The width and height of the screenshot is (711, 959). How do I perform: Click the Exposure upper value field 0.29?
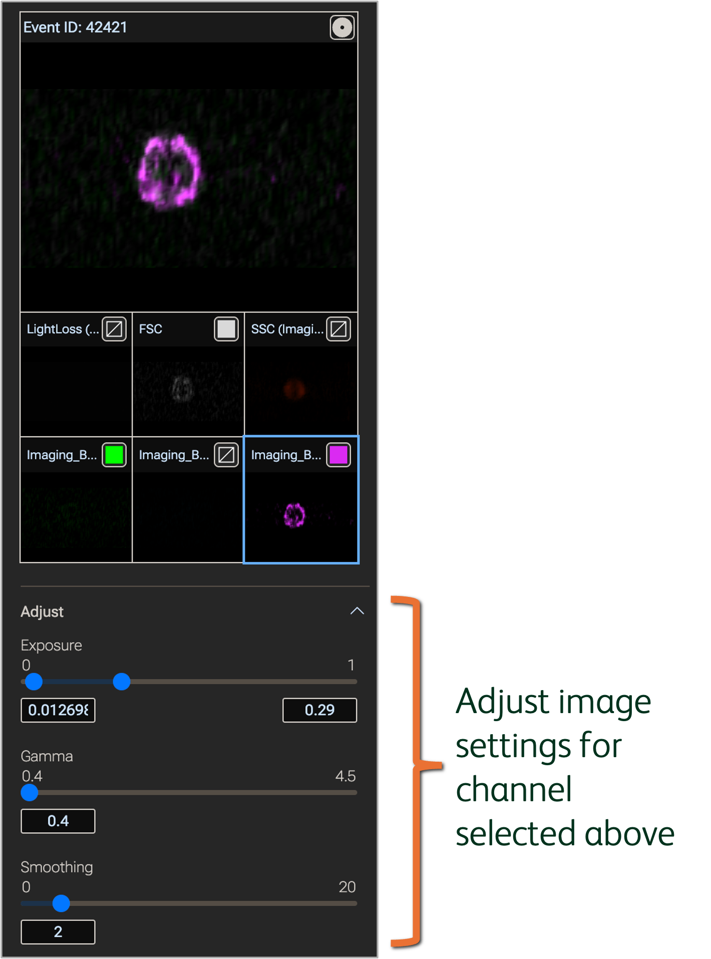pos(319,710)
